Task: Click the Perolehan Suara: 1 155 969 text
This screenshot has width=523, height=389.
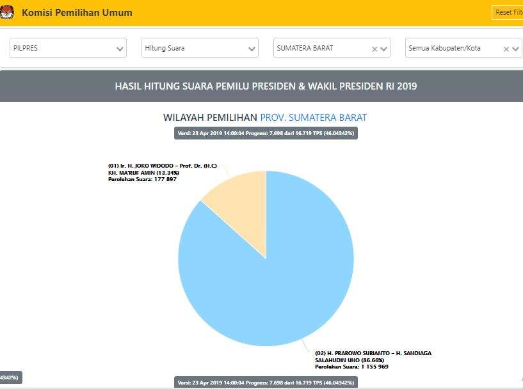Action: click(x=351, y=367)
